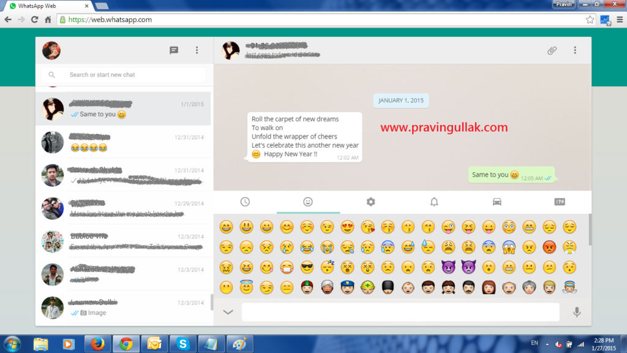Open chat dated 12/29/2014
This screenshot has width=627, height=353.
pyautogui.click(x=123, y=208)
